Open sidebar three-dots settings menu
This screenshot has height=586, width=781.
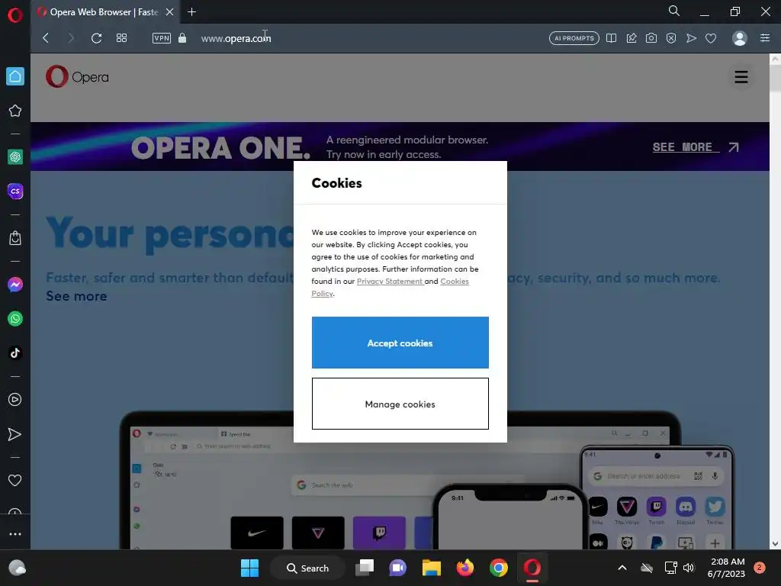point(15,534)
